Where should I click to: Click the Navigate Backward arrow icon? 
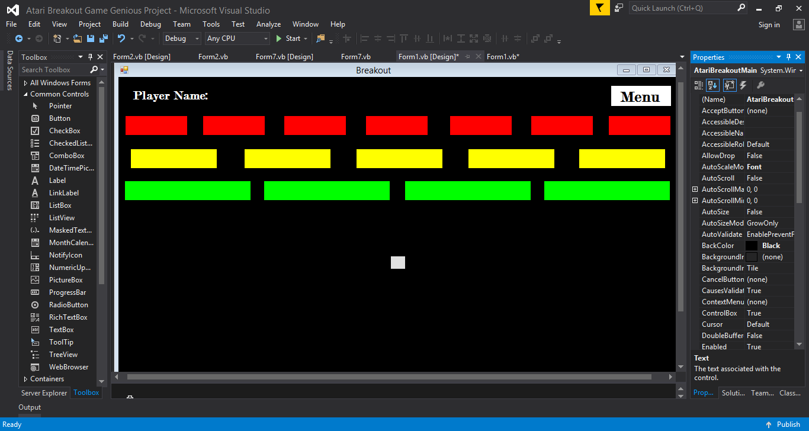pyautogui.click(x=19, y=38)
